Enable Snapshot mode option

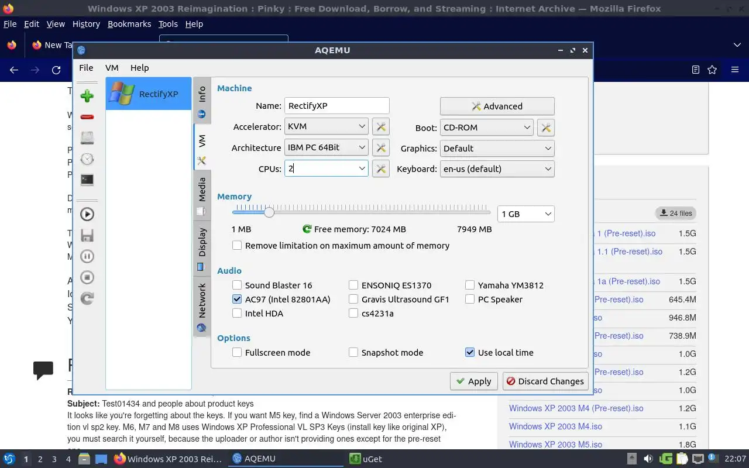[353, 353]
